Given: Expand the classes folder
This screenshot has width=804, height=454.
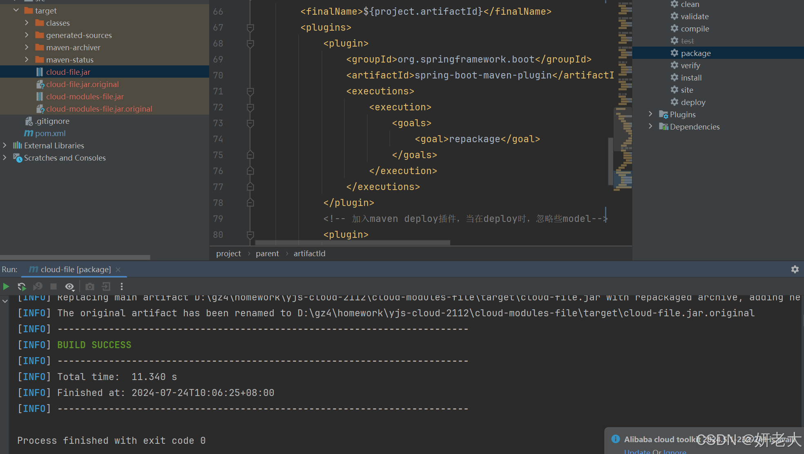Looking at the screenshot, I should (x=27, y=22).
